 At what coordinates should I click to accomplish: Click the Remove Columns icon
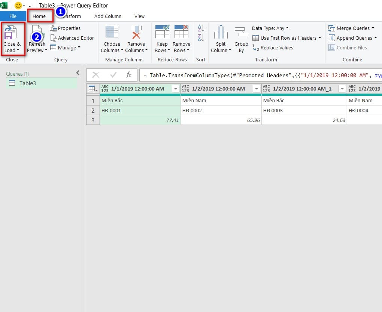tap(136, 33)
